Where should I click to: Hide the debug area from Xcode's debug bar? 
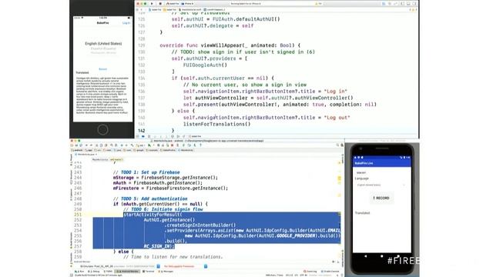137,136
